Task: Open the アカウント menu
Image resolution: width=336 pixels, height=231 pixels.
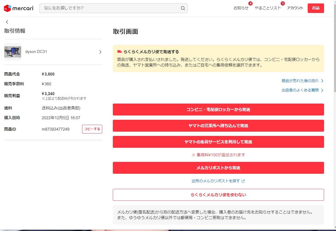Action: coord(295,8)
